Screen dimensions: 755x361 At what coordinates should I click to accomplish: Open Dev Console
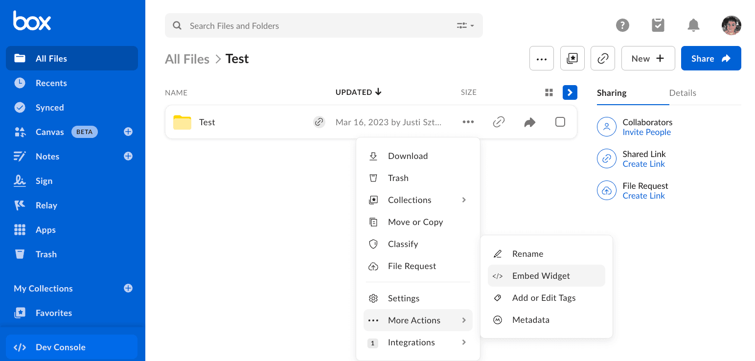(x=72, y=347)
